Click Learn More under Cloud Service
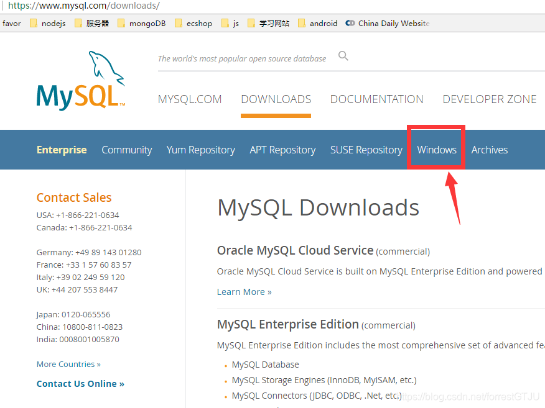This screenshot has height=408, width=545. pos(245,292)
